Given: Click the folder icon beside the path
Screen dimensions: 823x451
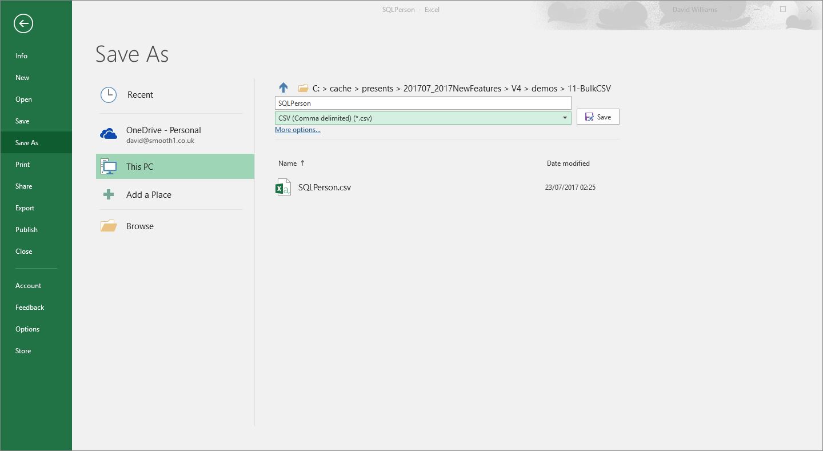Looking at the screenshot, I should pyautogui.click(x=303, y=88).
